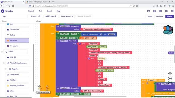Click the workspace horizontal scrollbar
The width and height of the screenshot is (175, 98).
click(100, 96)
